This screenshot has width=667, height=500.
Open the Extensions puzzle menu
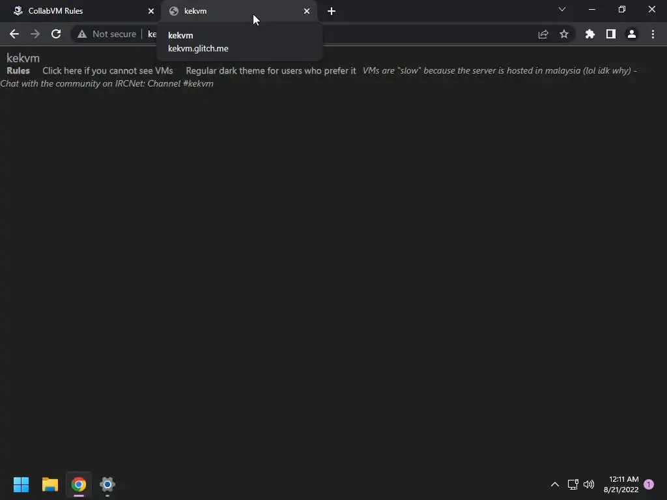(590, 34)
